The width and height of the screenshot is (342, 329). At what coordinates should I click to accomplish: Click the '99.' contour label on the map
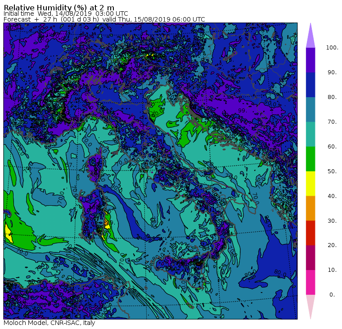point(242,111)
